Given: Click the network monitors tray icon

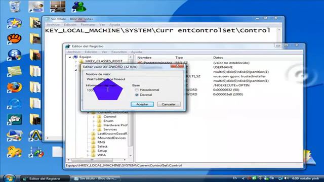Looking at the screenshot, I should pos(280,178).
